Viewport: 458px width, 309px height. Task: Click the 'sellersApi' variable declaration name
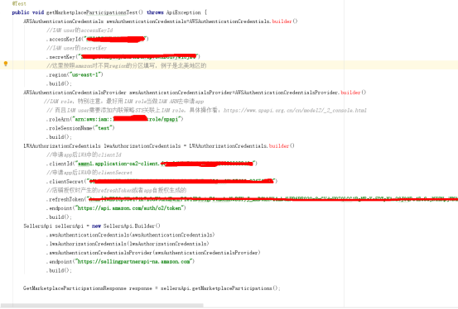click(70, 226)
